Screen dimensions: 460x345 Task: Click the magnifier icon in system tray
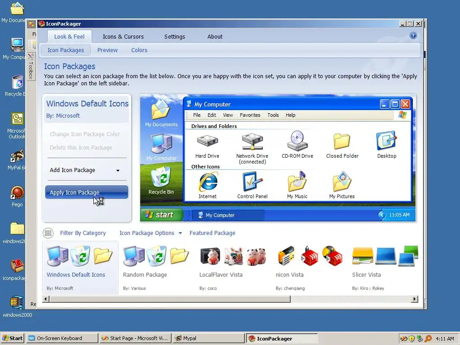click(428, 339)
